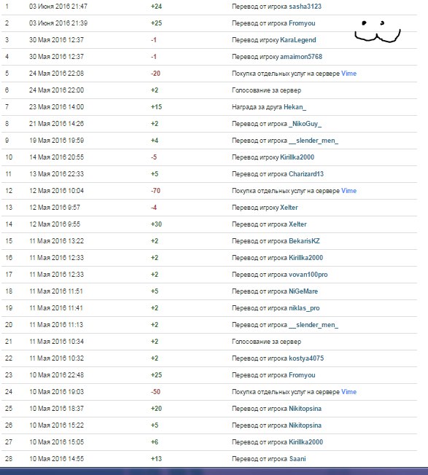This screenshot has height=475, width=428.
Task: Select the hand-drawn smiley doodle
Action: point(378,31)
